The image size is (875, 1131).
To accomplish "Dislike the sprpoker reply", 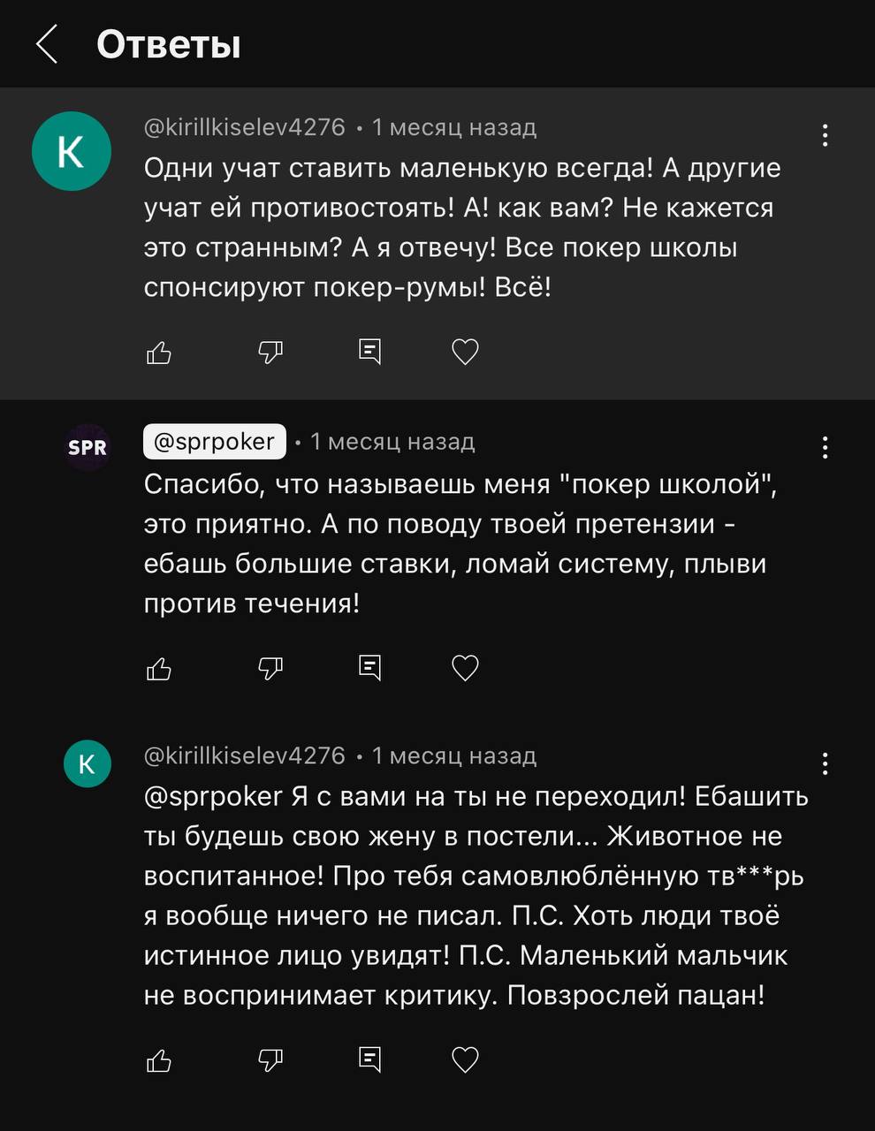I will [x=270, y=669].
